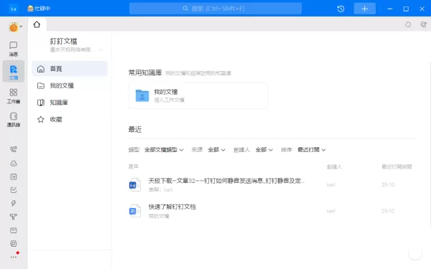Open the calendar icon in sidebar

click(13, 176)
